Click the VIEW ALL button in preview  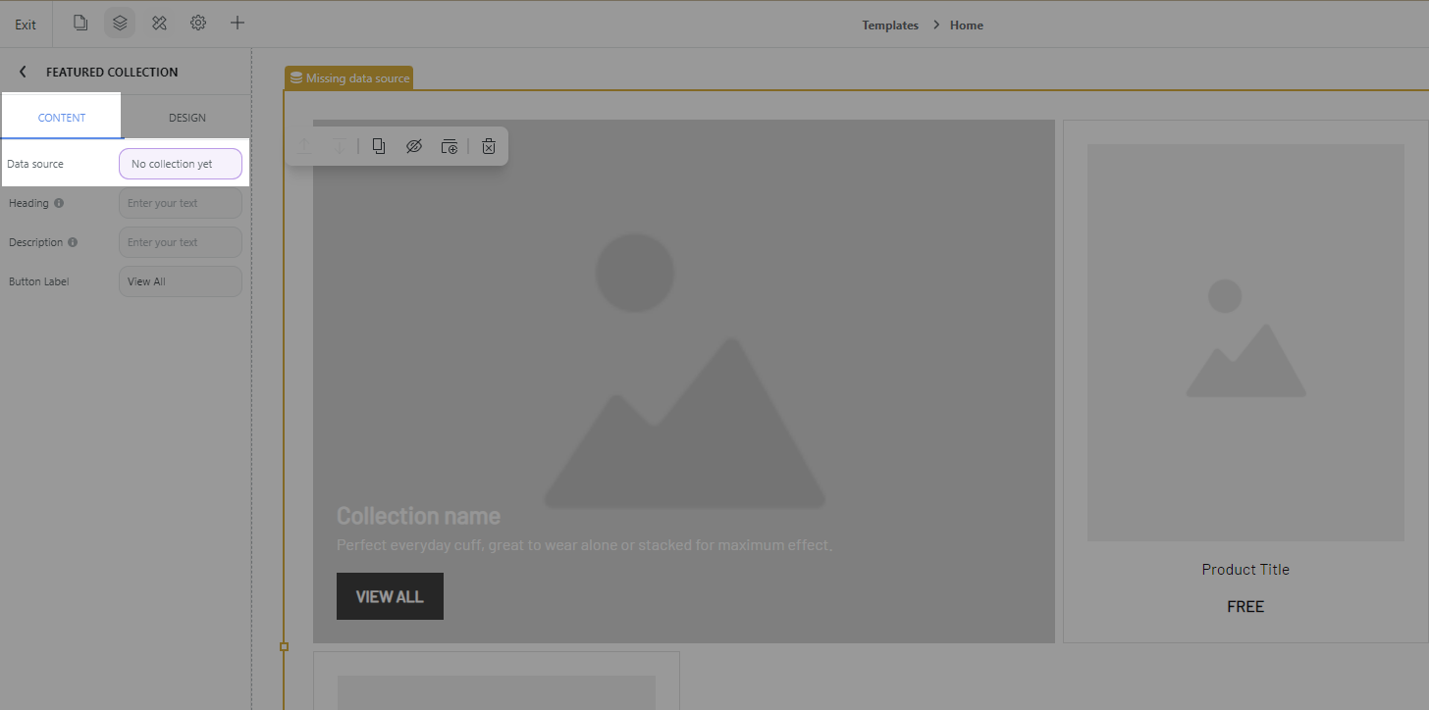click(390, 596)
